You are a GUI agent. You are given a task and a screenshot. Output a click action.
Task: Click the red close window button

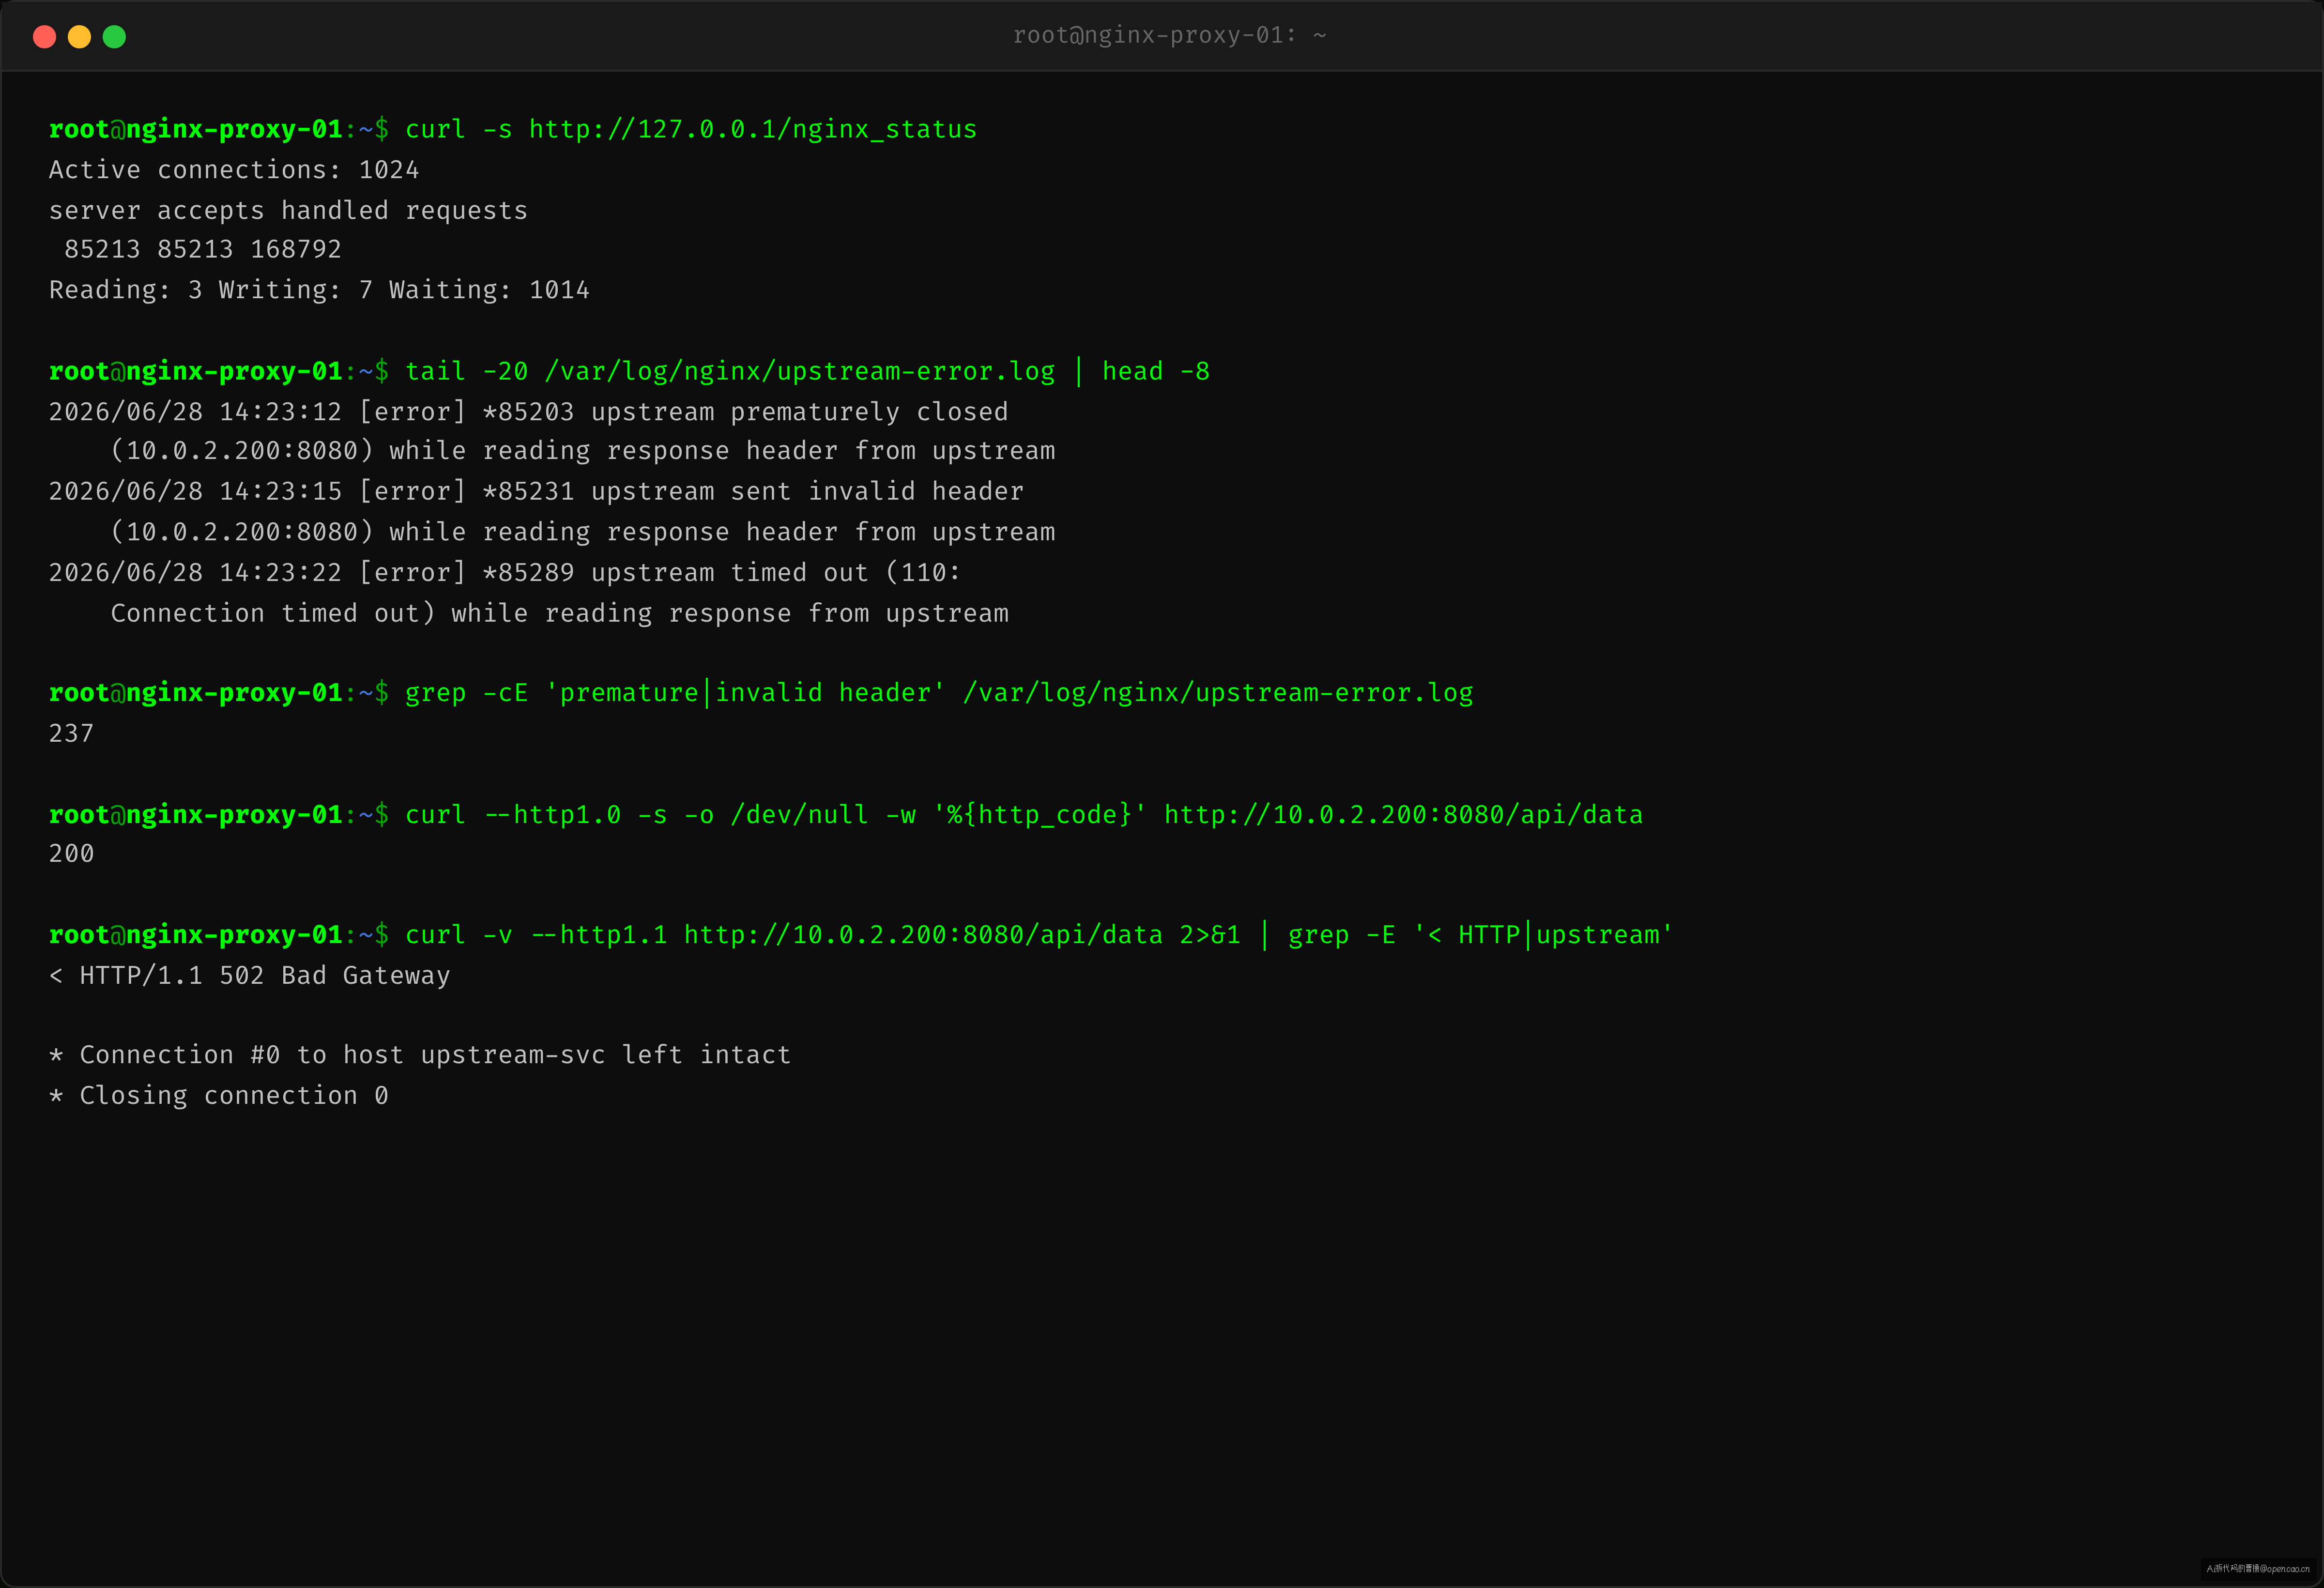tap(44, 37)
